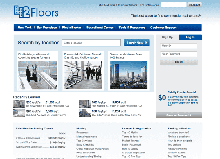Open the Top brokers link

(x=174, y=145)
